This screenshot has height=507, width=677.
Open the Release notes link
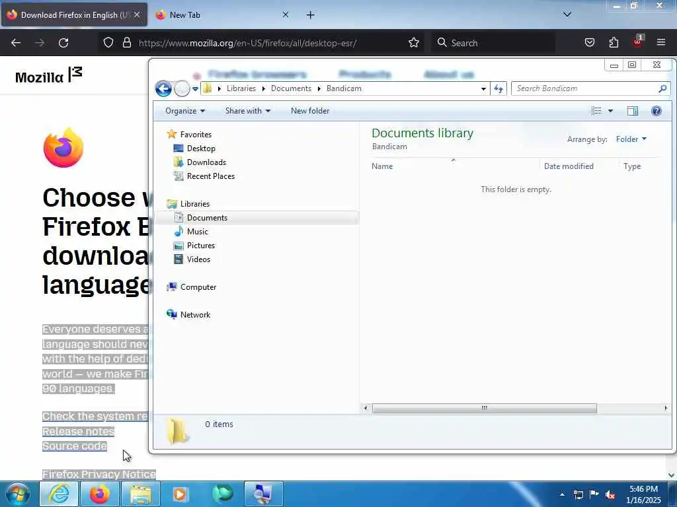(78, 431)
